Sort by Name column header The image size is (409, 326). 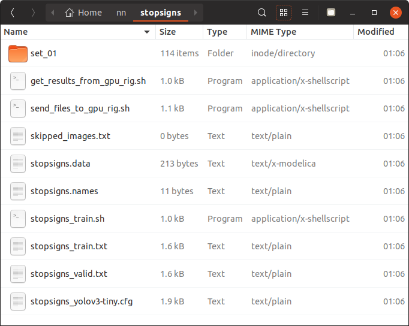[x=16, y=32]
